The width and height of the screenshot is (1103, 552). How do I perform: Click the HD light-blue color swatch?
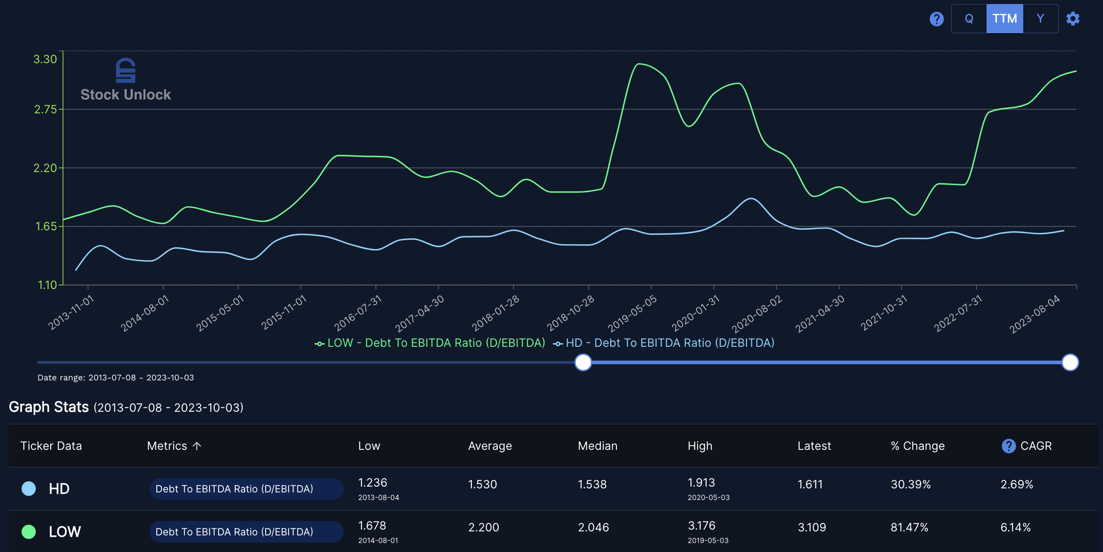29,489
